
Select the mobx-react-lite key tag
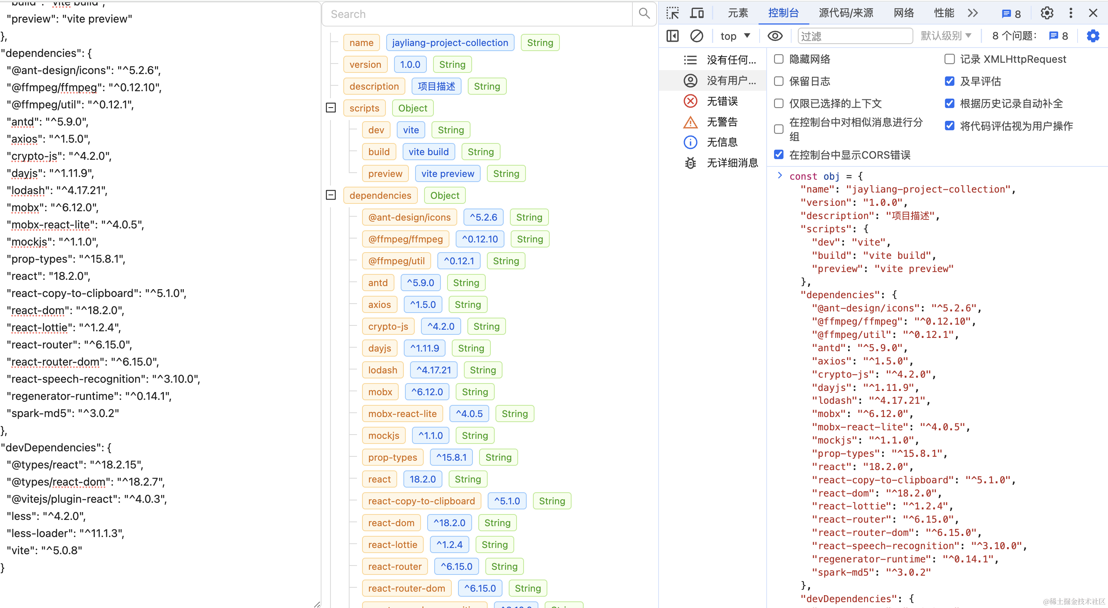click(402, 414)
